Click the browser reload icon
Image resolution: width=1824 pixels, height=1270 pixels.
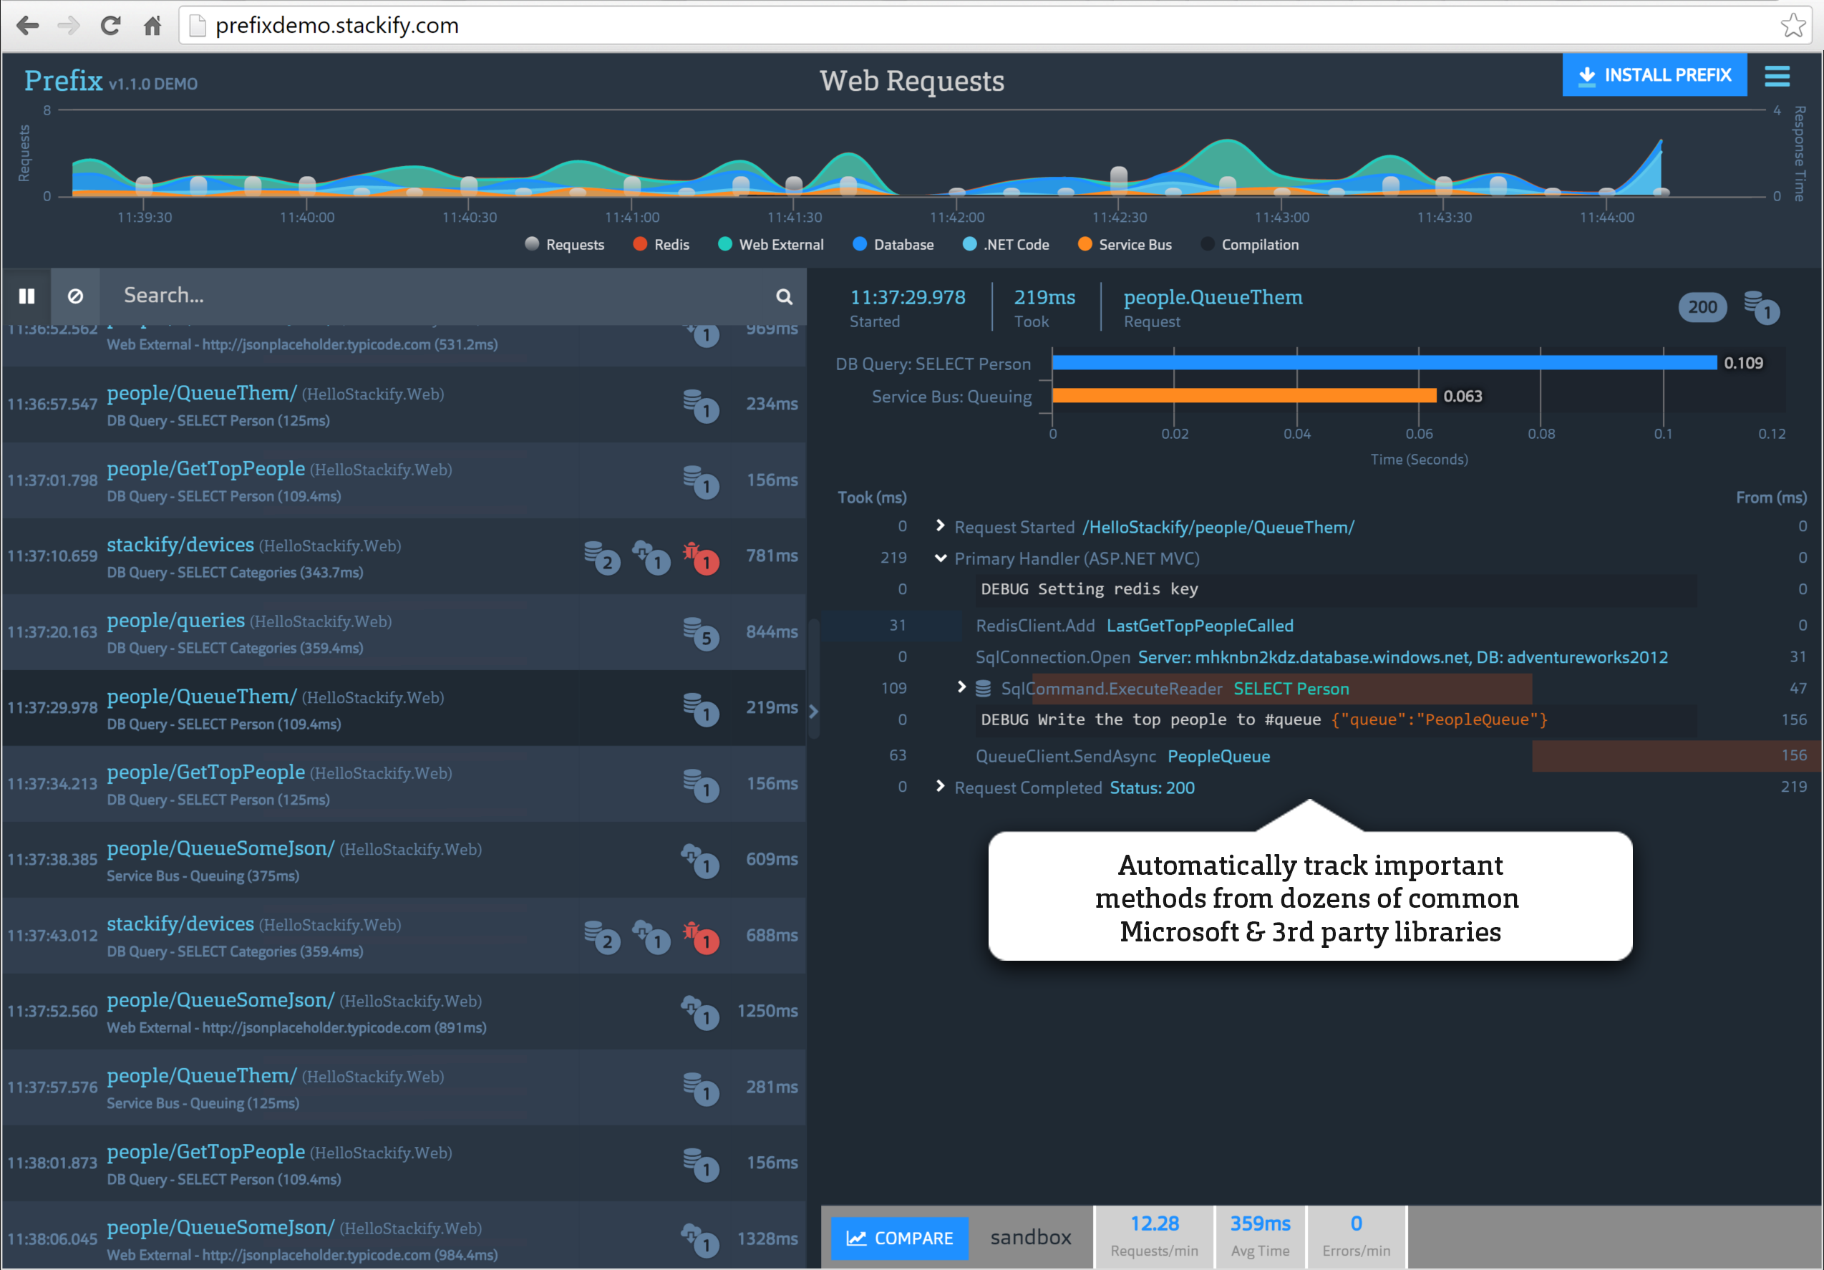click(x=110, y=26)
